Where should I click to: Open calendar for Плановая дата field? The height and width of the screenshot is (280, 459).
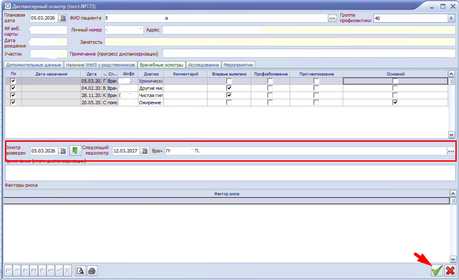coord(62,18)
